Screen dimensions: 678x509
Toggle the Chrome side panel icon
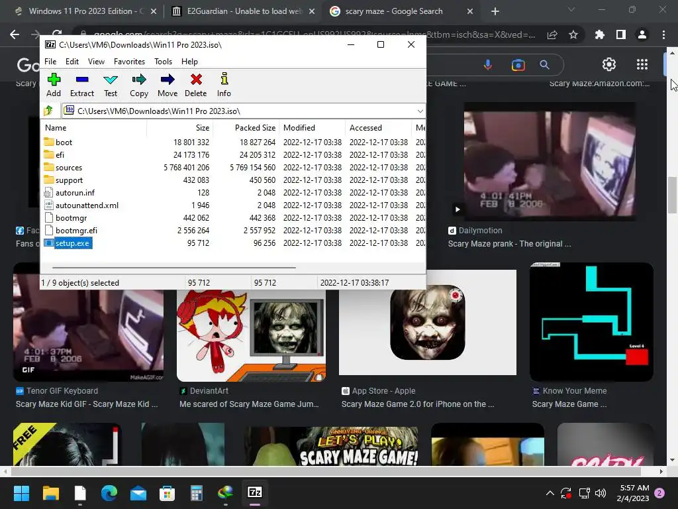tap(621, 34)
